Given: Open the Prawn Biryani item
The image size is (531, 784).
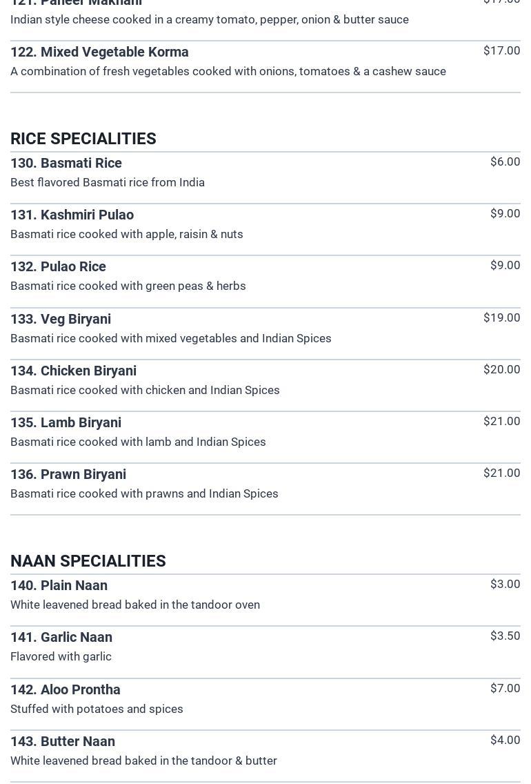Looking at the screenshot, I should tap(68, 474).
